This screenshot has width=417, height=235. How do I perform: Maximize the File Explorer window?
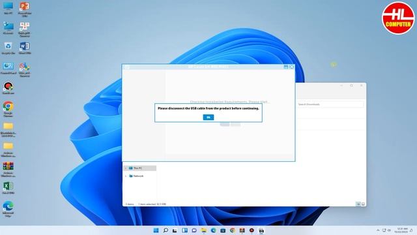tap(352, 86)
